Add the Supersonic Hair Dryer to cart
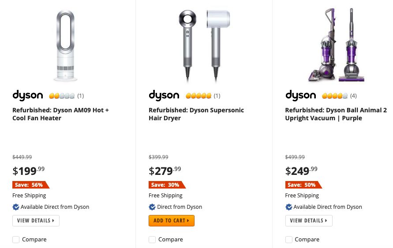 (172, 221)
